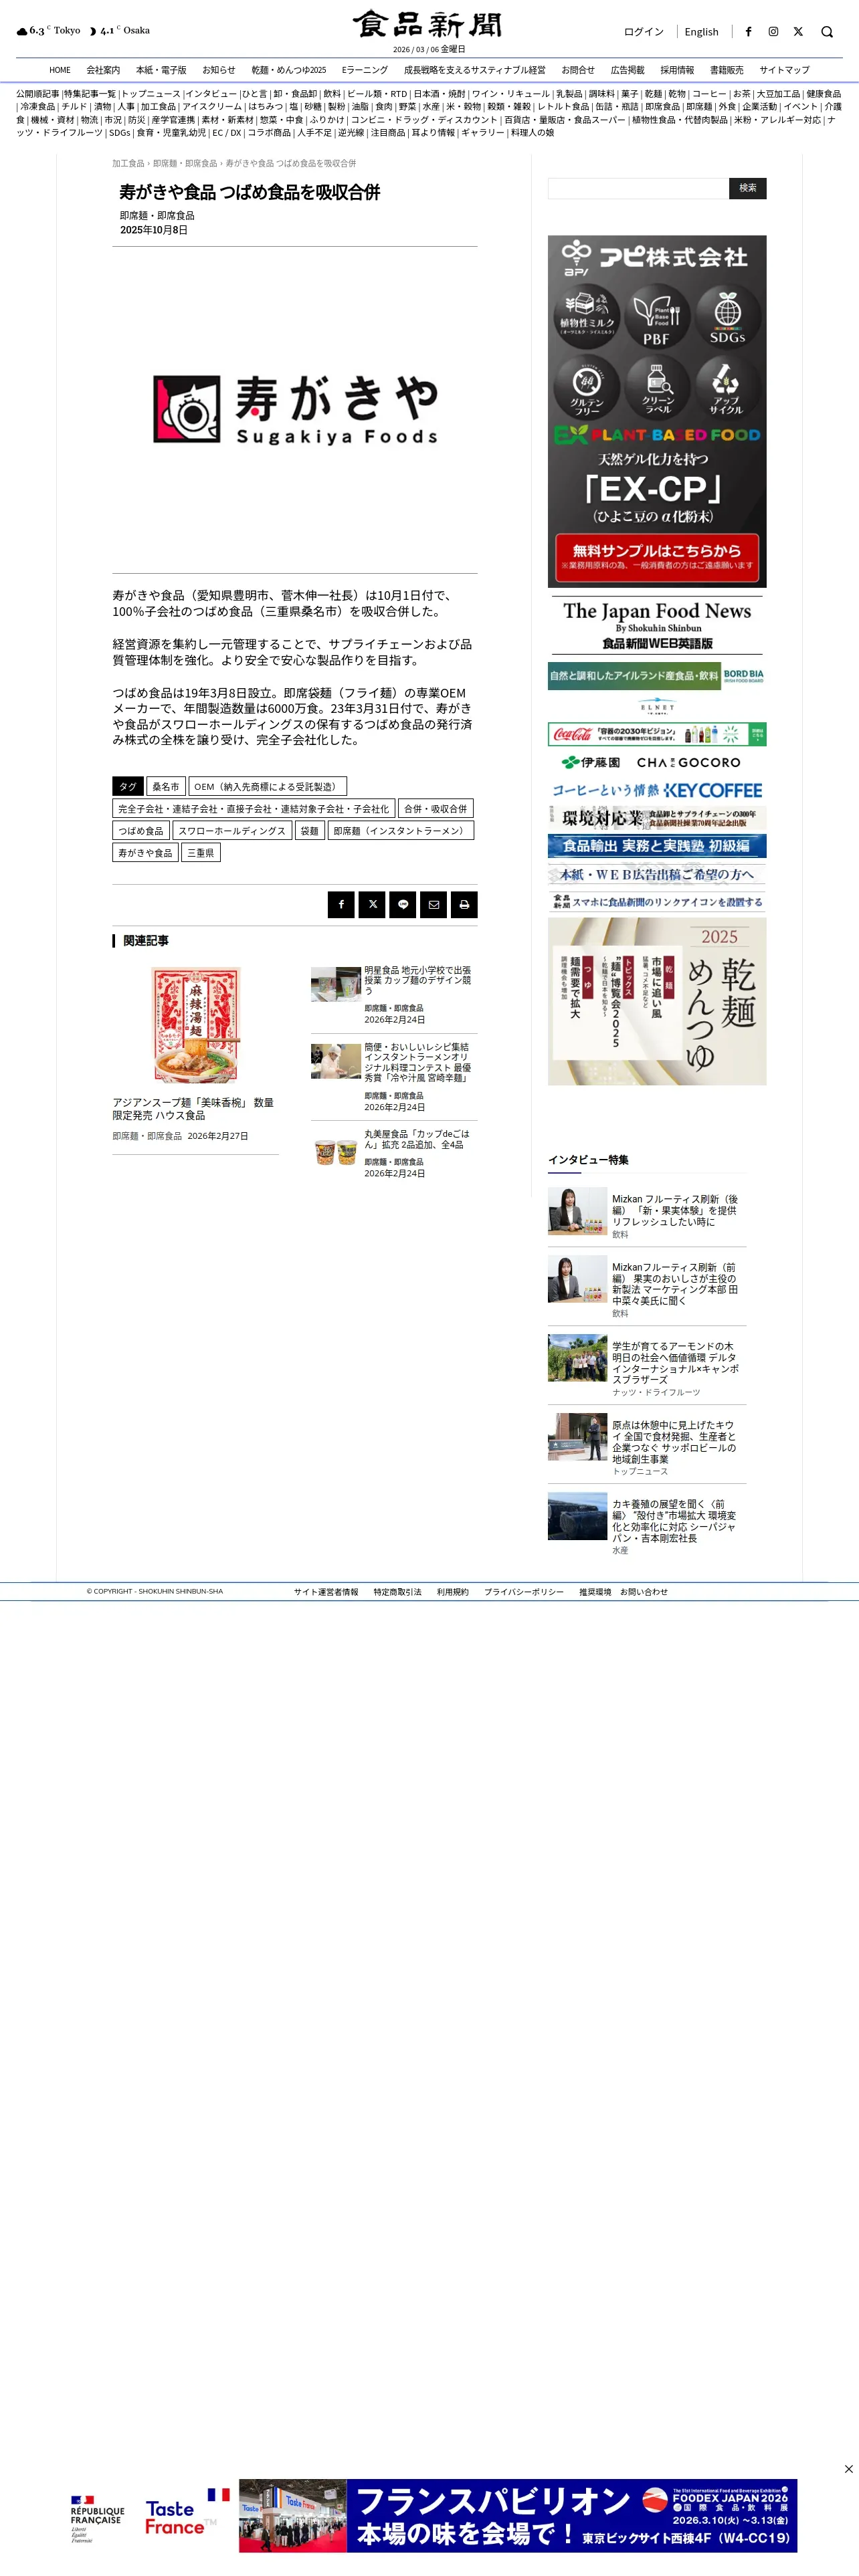Image resolution: width=859 pixels, height=2576 pixels.
Task: Open 広告掲載 menu item
Action: click(628, 70)
